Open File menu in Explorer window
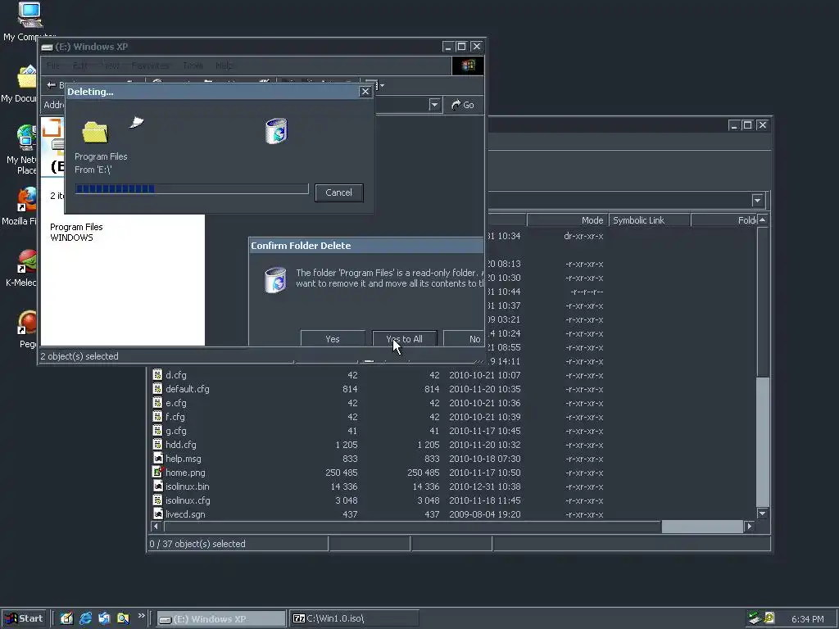This screenshot has width=839, height=629. 53,66
